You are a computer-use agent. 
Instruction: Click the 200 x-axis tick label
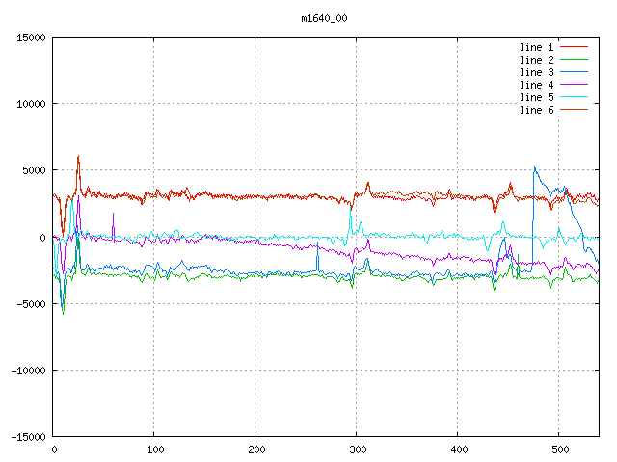(255, 449)
